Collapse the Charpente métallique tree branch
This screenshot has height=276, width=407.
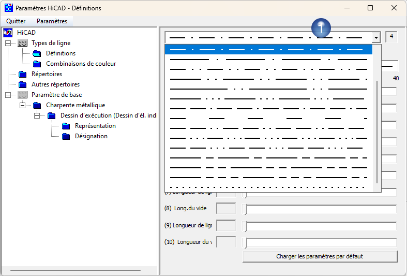[x=23, y=105]
